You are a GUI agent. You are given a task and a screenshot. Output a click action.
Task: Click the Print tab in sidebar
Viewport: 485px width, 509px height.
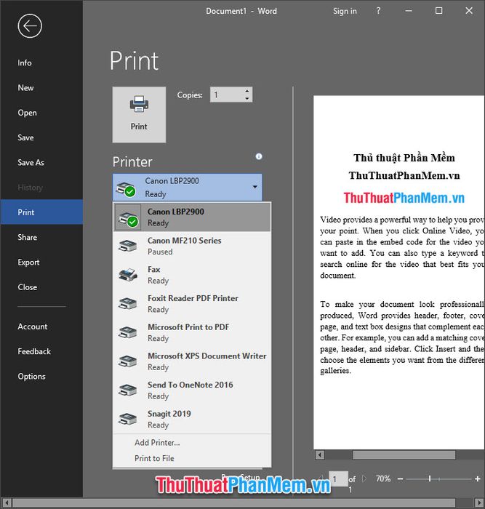tap(41, 212)
